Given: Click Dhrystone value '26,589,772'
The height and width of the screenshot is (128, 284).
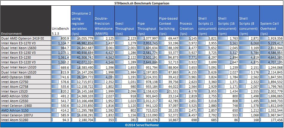Looking at the screenshot, I should [x=85, y=77].
